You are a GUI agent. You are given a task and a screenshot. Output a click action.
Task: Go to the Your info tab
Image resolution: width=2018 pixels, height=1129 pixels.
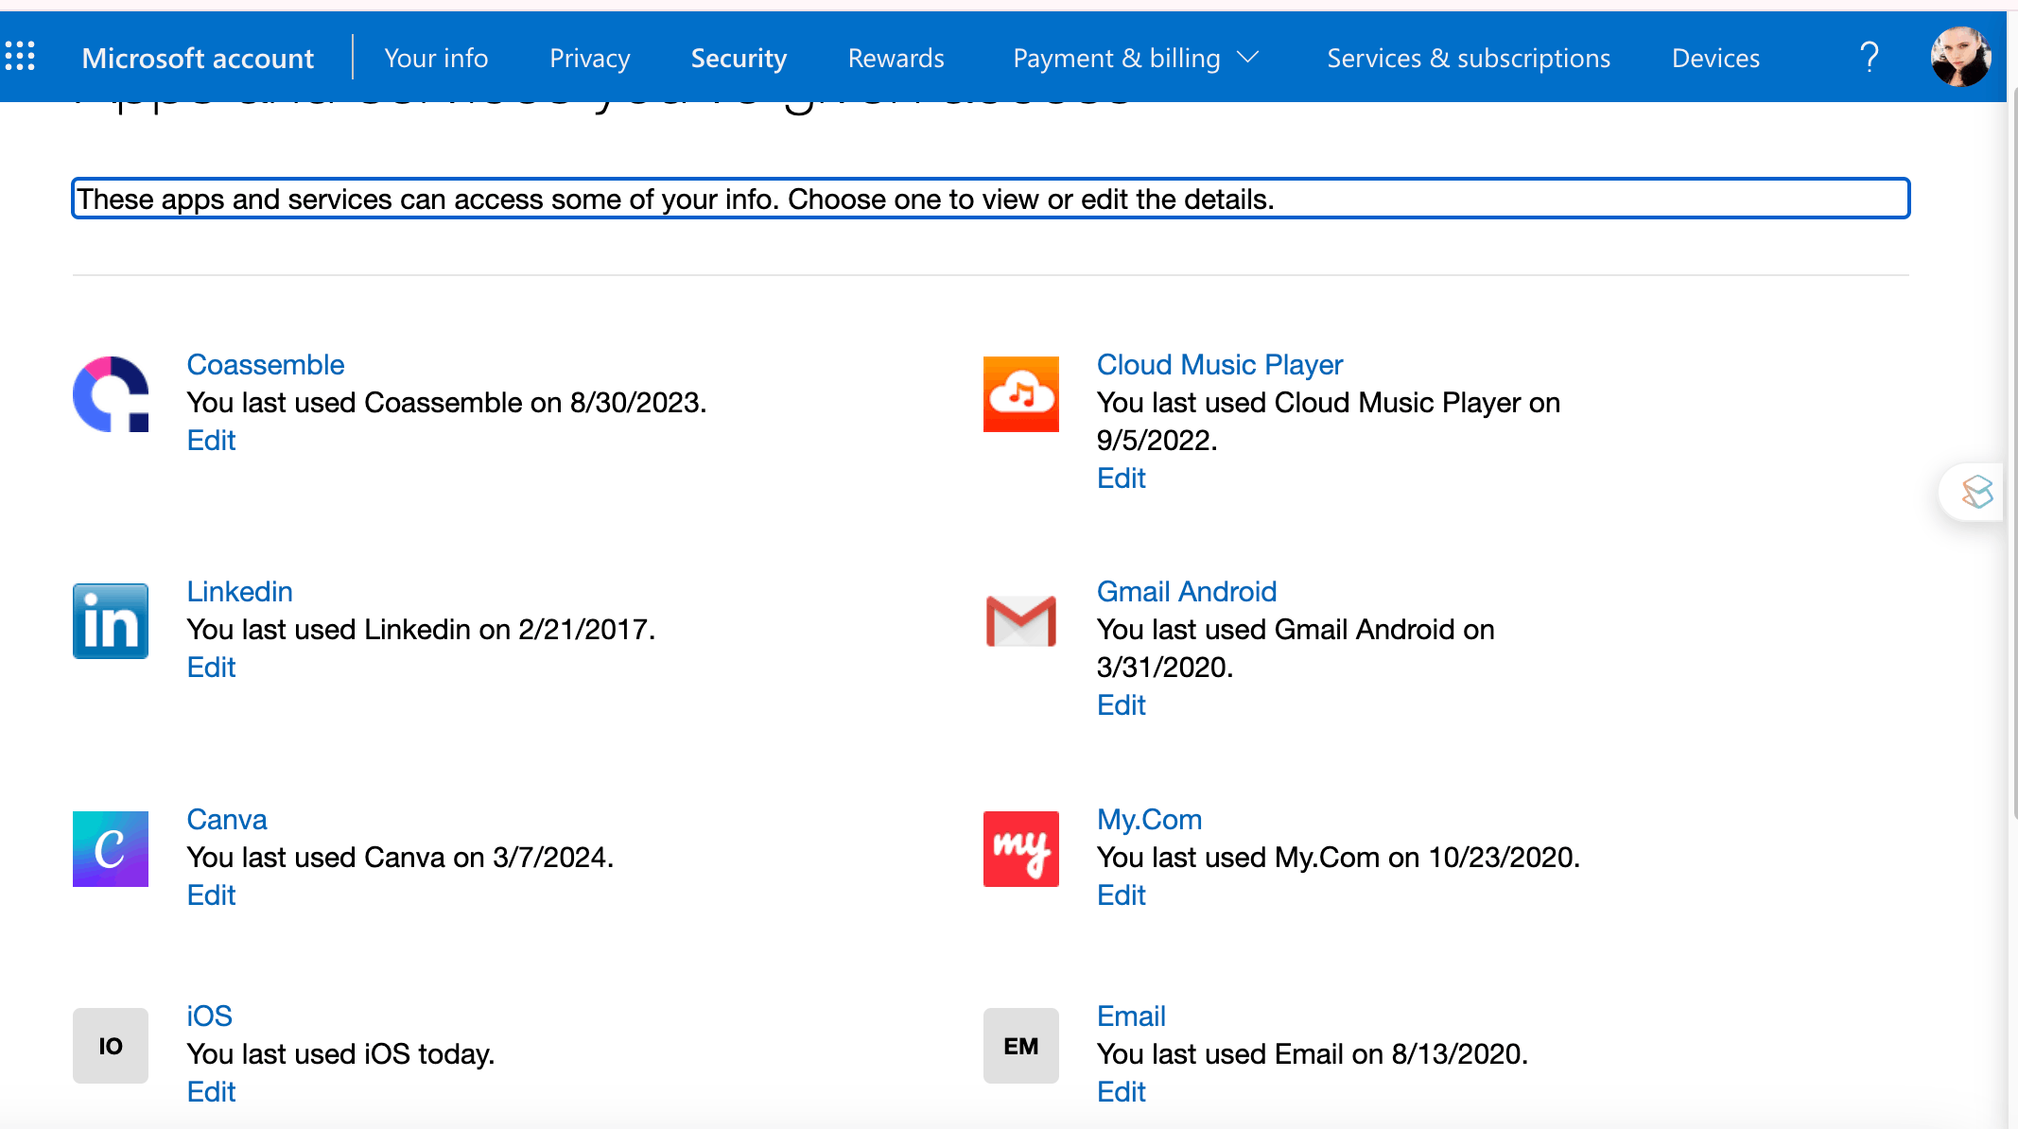point(436,58)
